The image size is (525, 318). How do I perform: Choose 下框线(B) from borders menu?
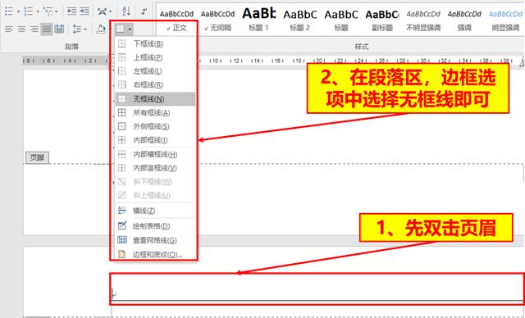coord(155,43)
